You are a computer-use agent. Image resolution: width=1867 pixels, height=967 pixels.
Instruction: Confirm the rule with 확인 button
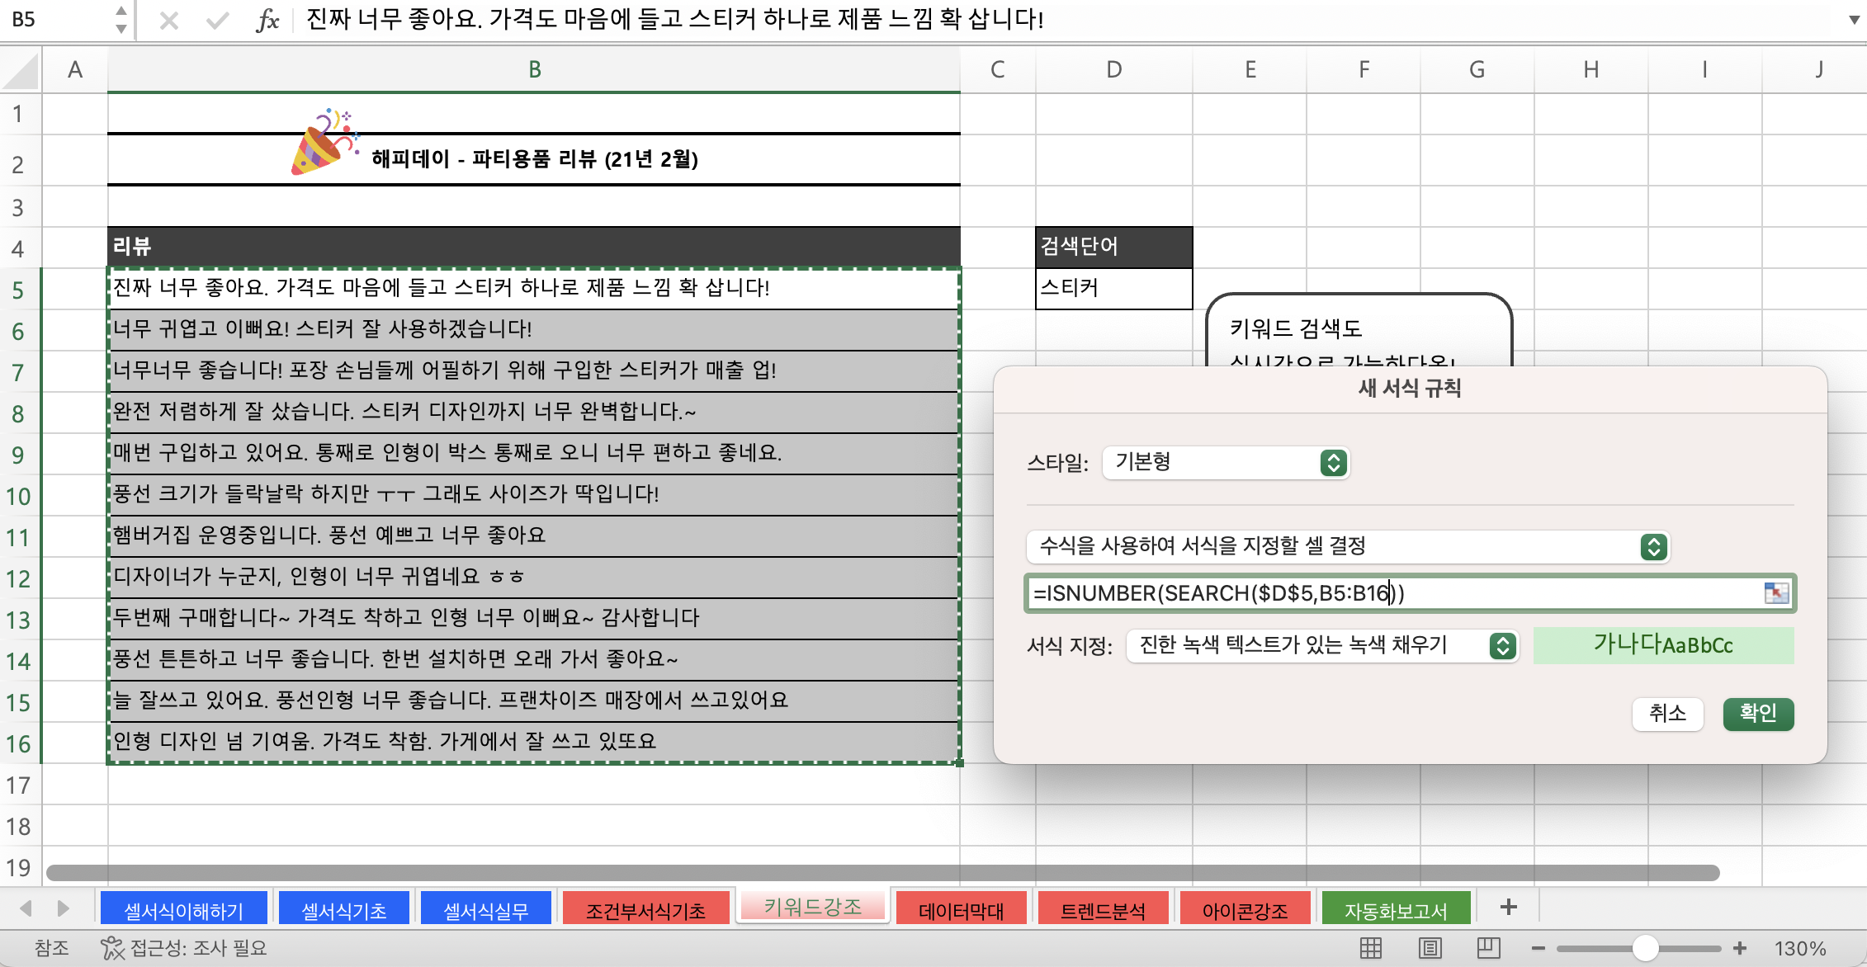click(1758, 715)
